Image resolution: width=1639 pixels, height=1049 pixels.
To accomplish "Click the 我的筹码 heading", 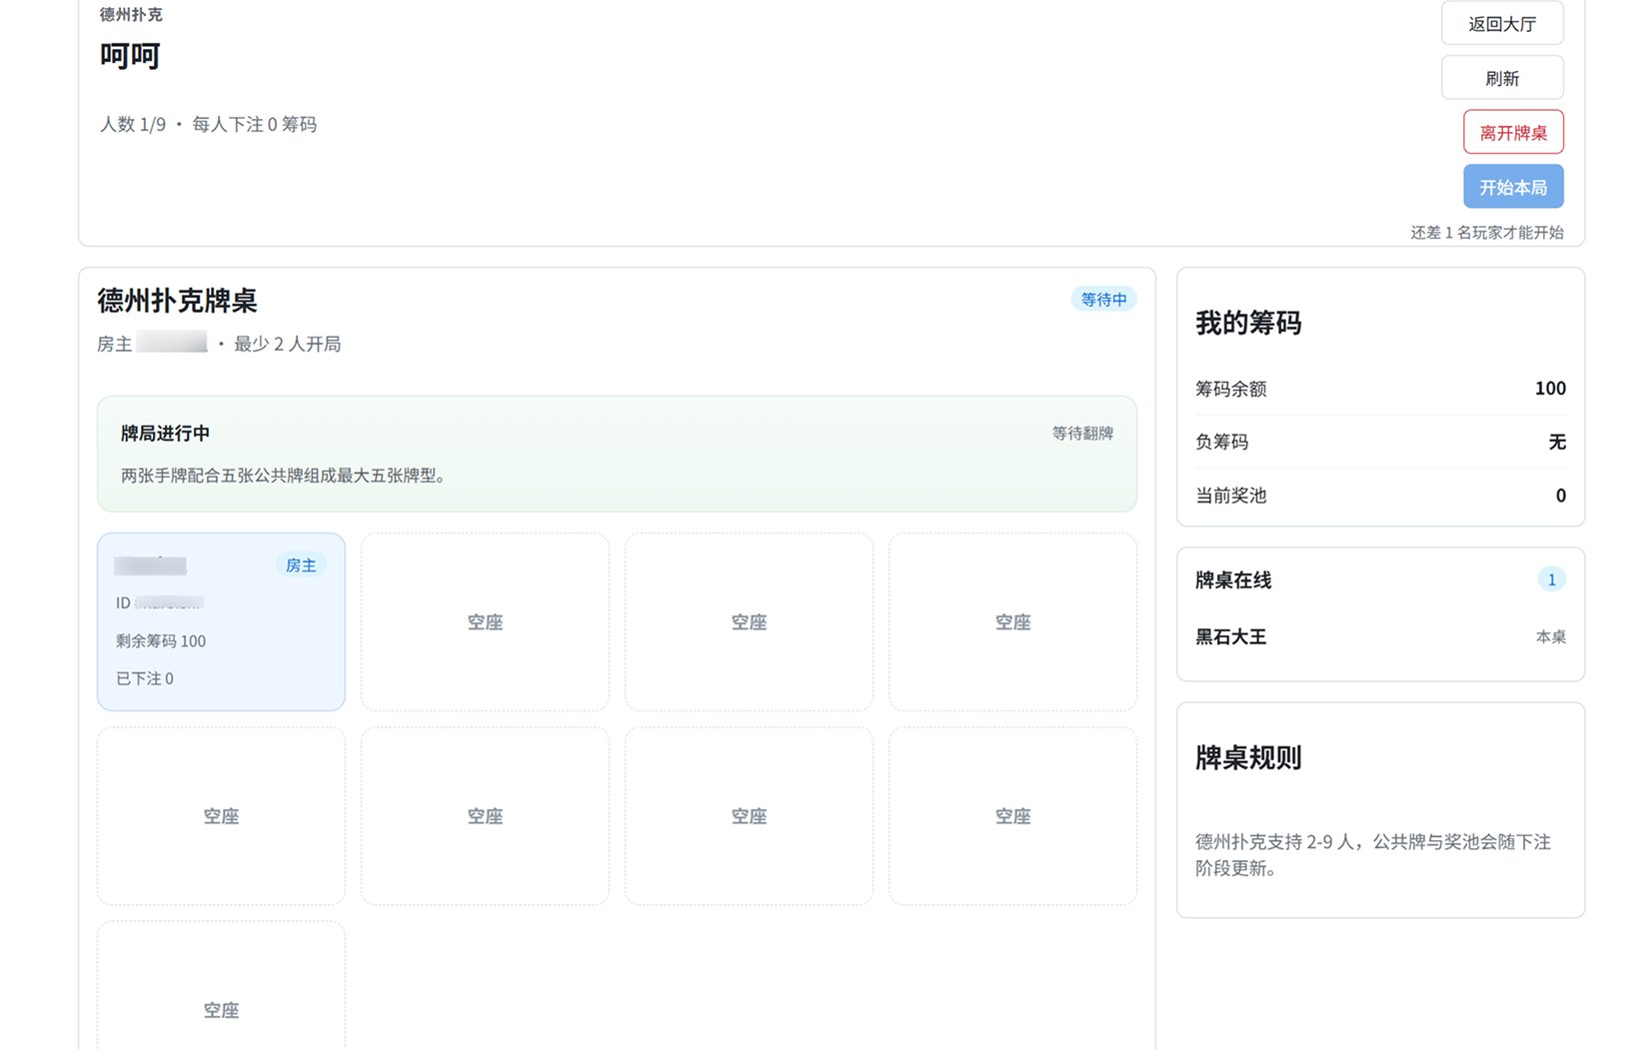I will click(x=1248, y=323).
